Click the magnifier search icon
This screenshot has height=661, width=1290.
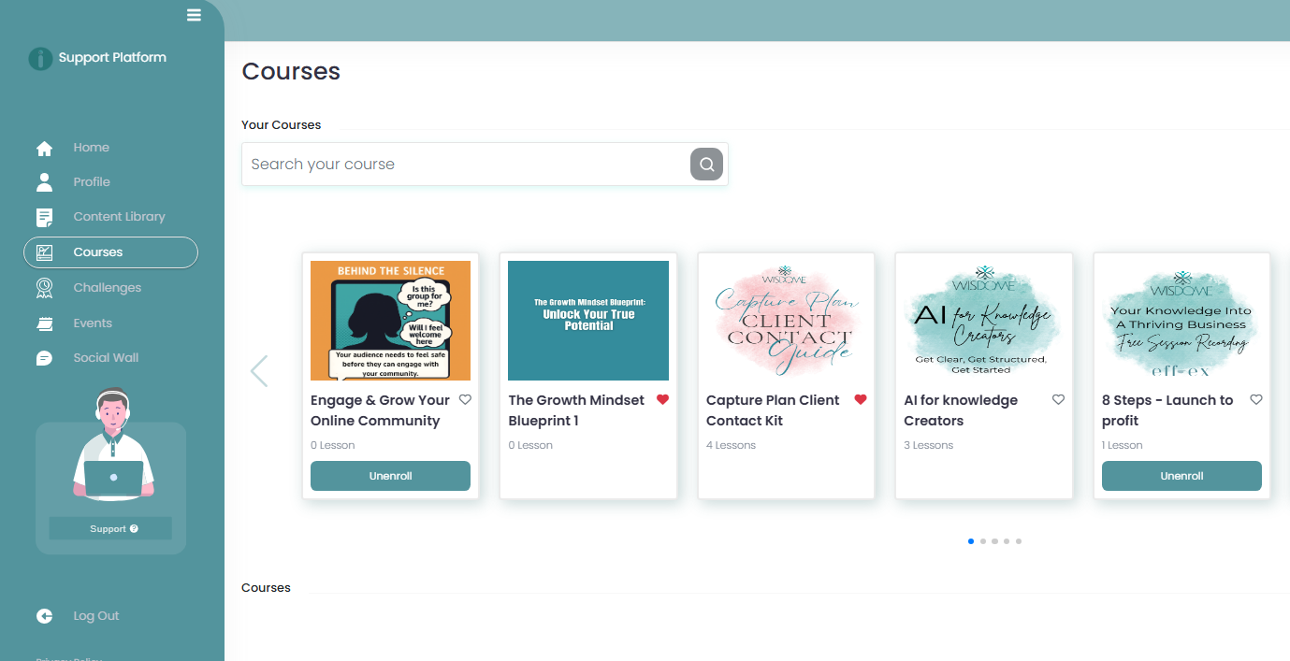pos(707,165)
